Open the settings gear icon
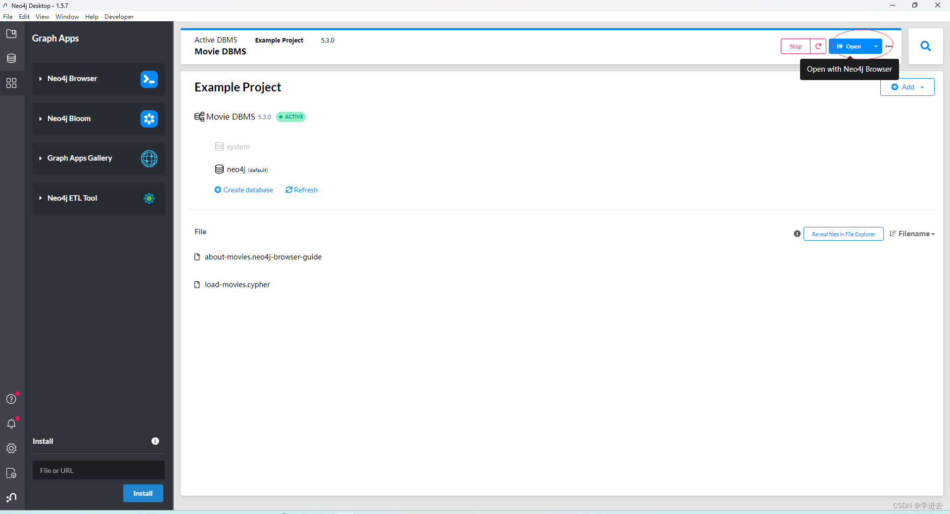 (11, 448)
